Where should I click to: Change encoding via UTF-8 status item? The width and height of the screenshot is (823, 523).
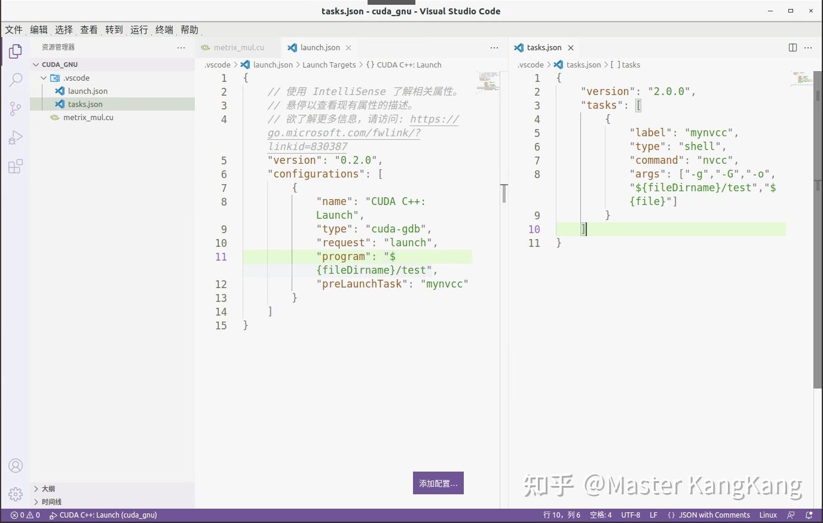pos(631,515)
